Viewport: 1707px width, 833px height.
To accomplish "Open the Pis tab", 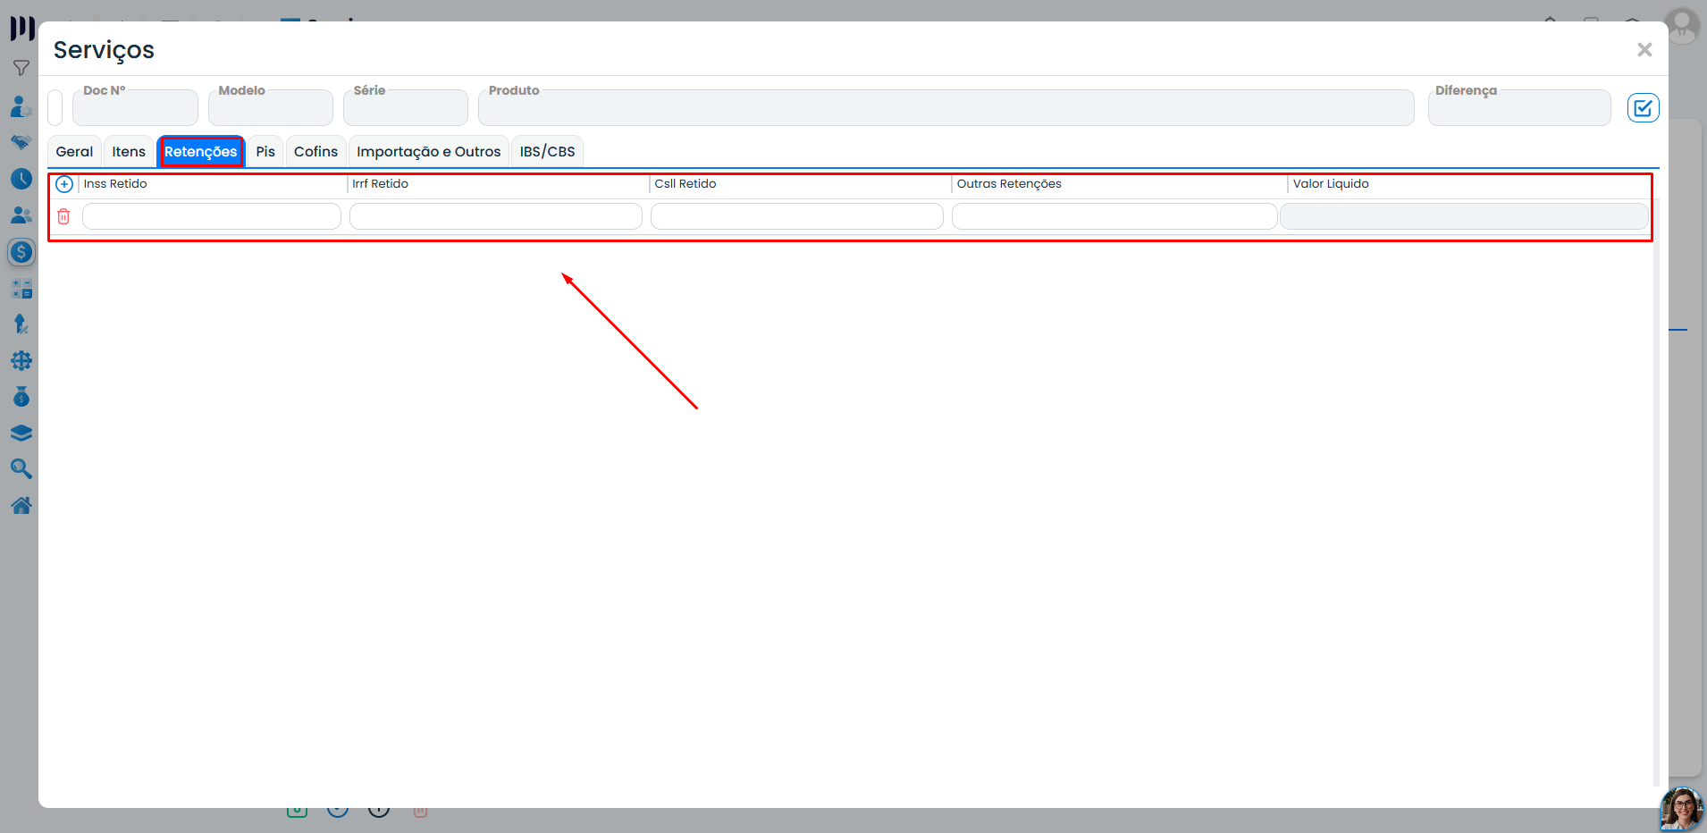I will (265, 152).
